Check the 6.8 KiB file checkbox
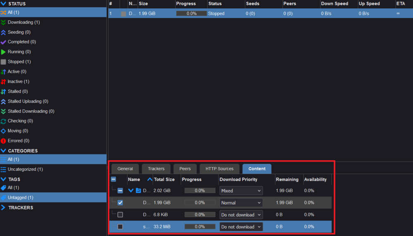This screenshot has height=236, width=413. (120, 215)
